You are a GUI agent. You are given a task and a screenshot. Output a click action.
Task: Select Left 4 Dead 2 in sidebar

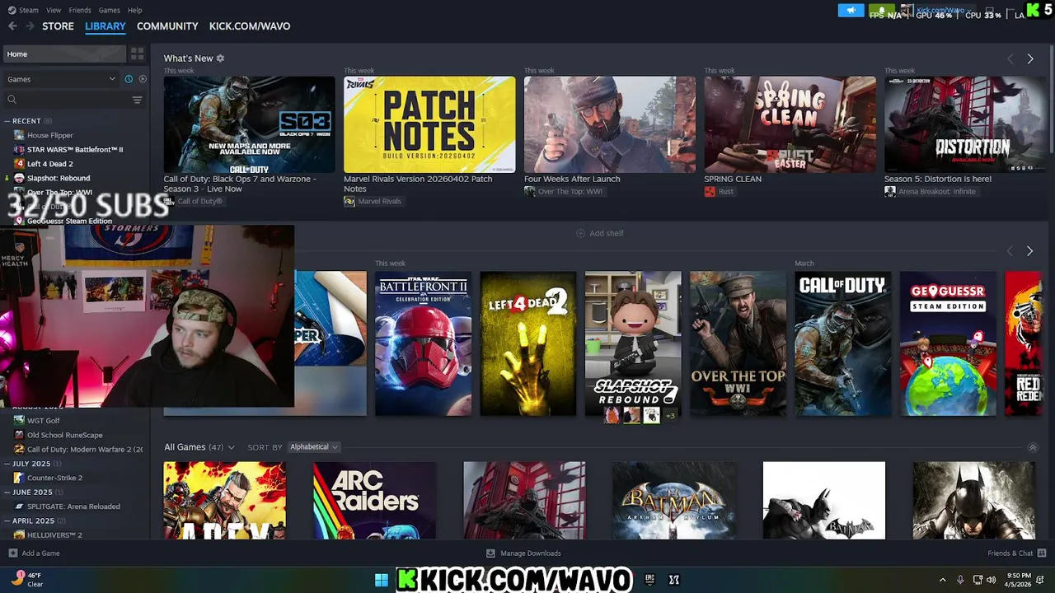50,164
